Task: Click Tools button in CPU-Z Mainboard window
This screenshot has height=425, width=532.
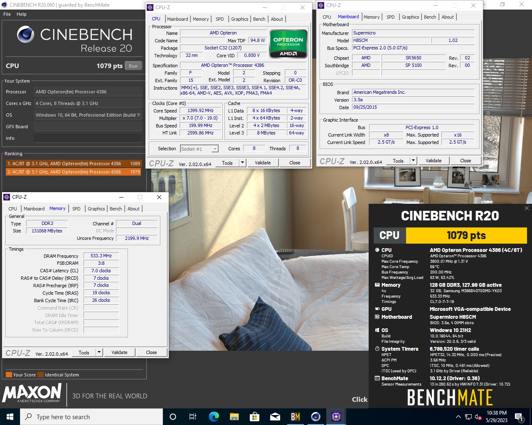Action: pos(398,161)
